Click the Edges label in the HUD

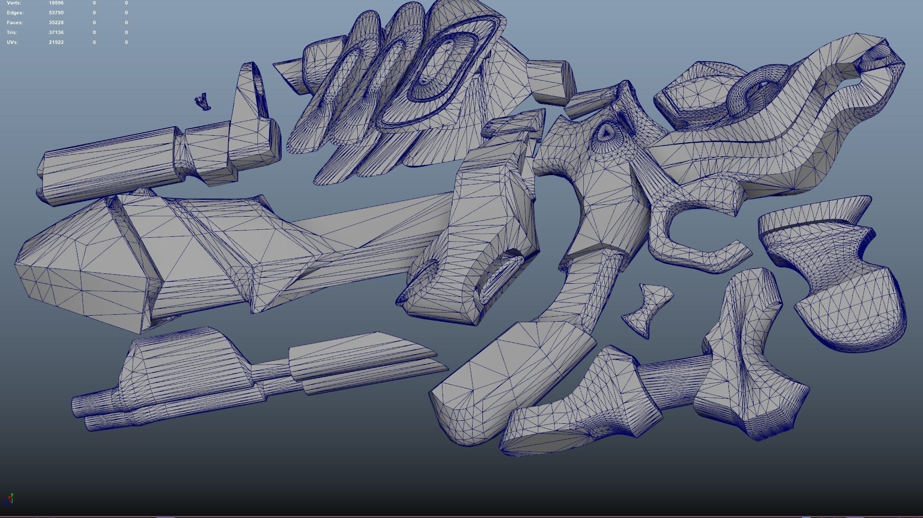15,13
